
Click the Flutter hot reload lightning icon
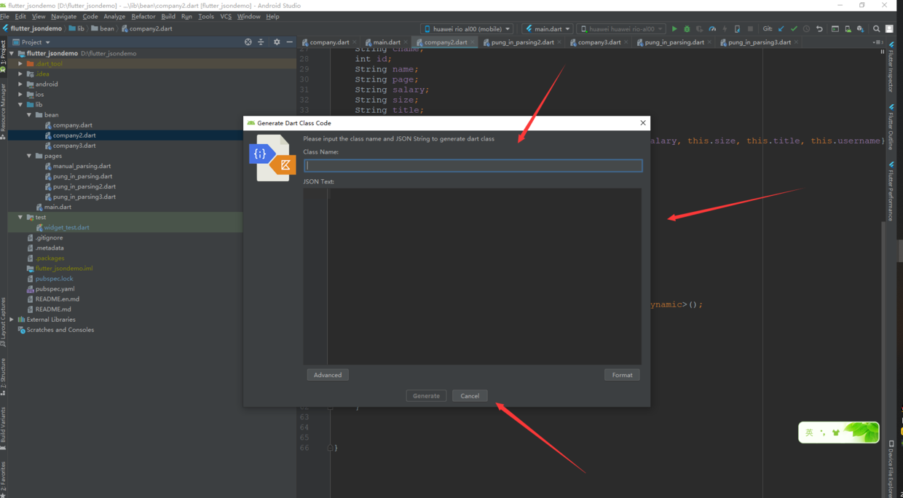click(x=725, y=29)
